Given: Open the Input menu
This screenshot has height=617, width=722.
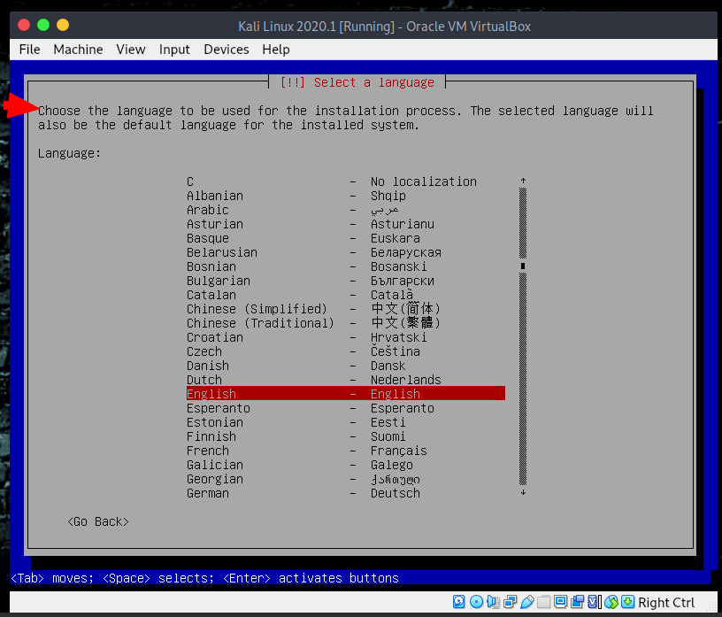Looking at the screenshot, I should click(x=174, y=50).
